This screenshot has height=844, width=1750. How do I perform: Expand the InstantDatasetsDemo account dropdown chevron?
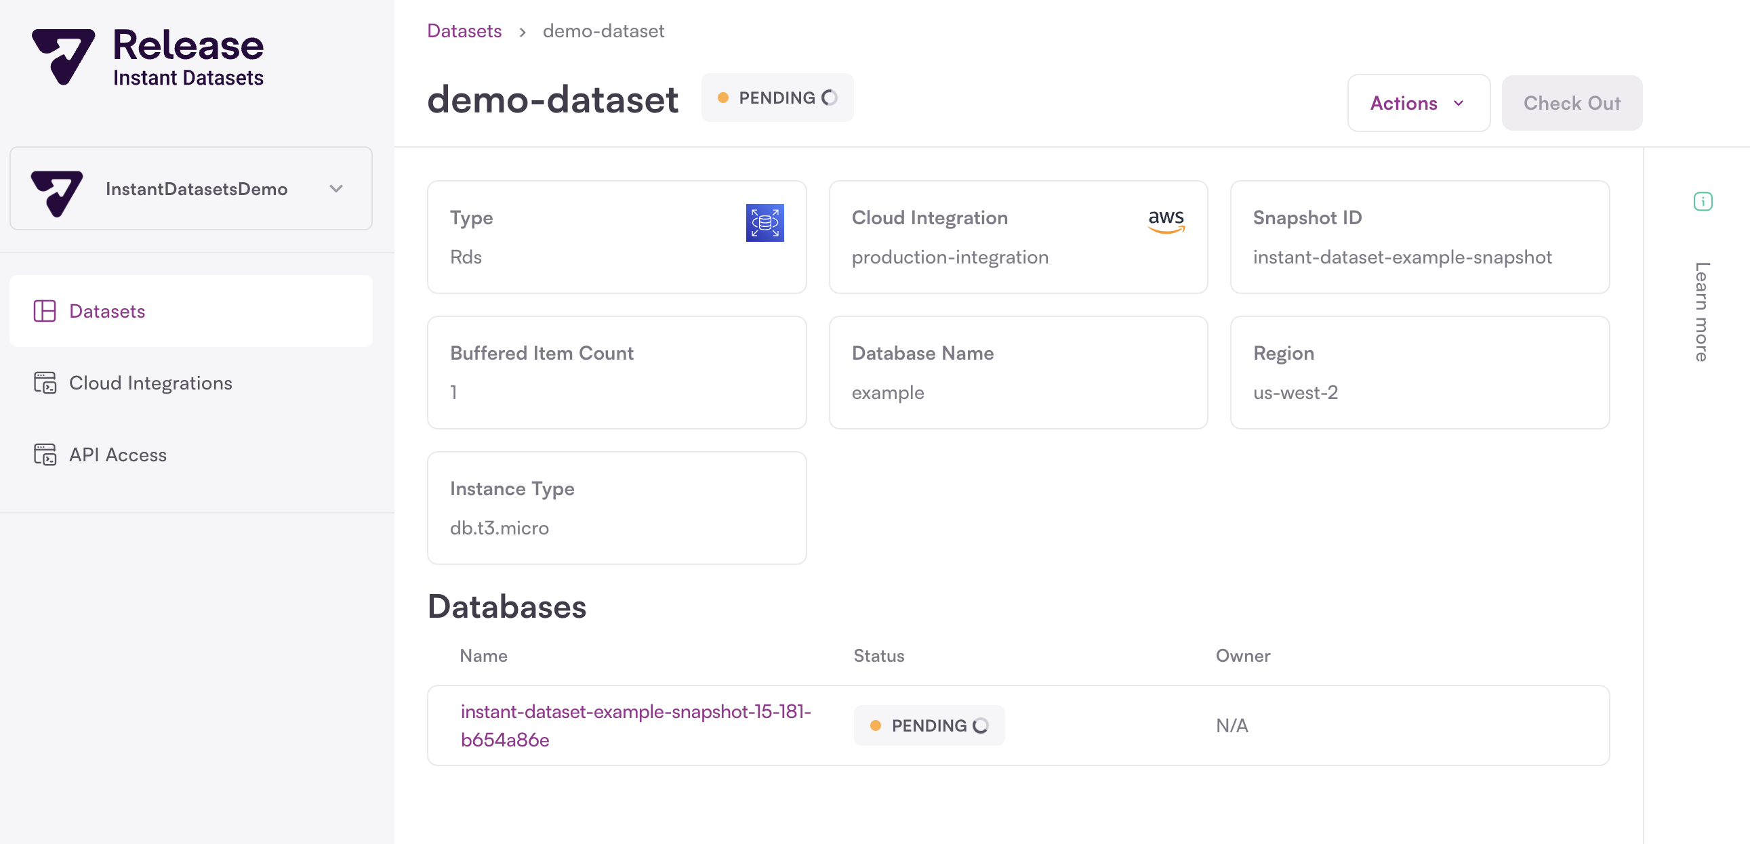[x=336, y=189]
